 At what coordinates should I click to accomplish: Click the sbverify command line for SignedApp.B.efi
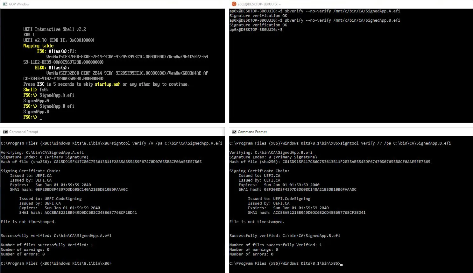coord(314,20)
